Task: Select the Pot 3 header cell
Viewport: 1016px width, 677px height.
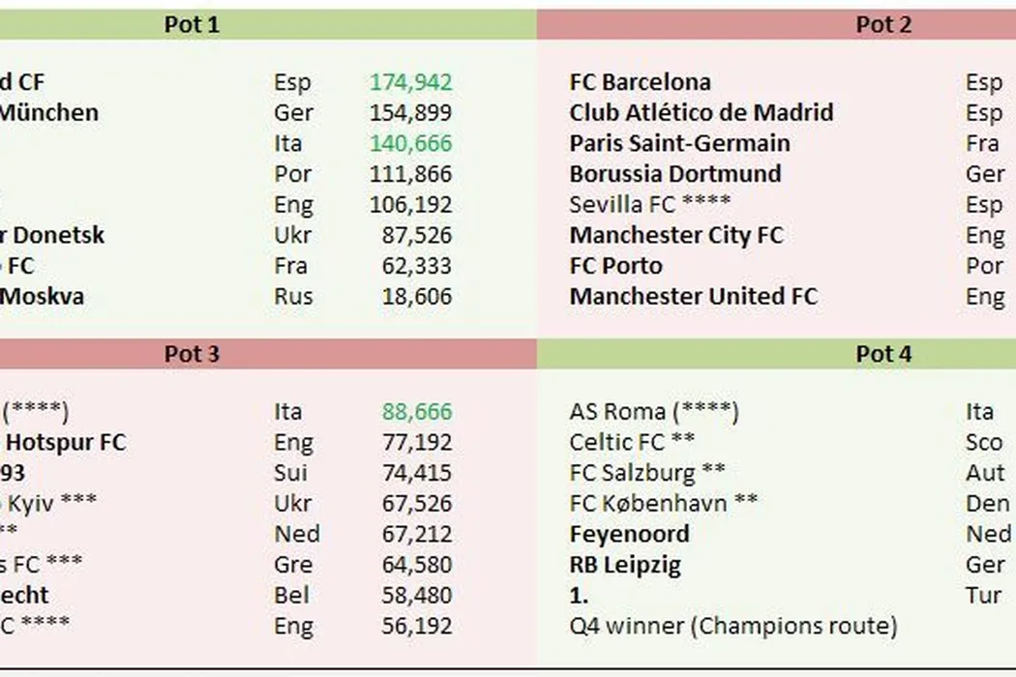Action: coord(192,354)
